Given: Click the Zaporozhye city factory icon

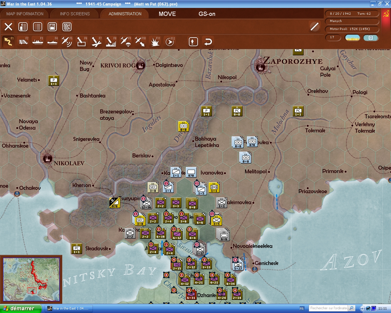Looking at the screenshot, I should click(260, 67).
